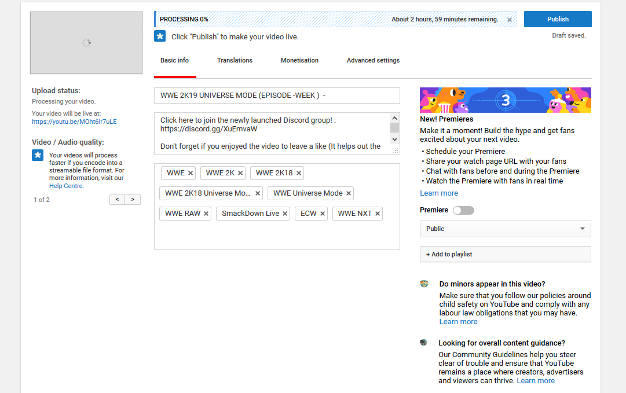Screen dimensions: 626x393
Task: Toggle the Premiere switch on
Action: point(463,210)
